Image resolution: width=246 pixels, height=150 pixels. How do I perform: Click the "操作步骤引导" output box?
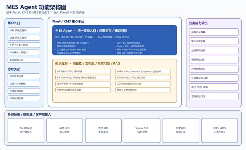click(x=214, y=41)
